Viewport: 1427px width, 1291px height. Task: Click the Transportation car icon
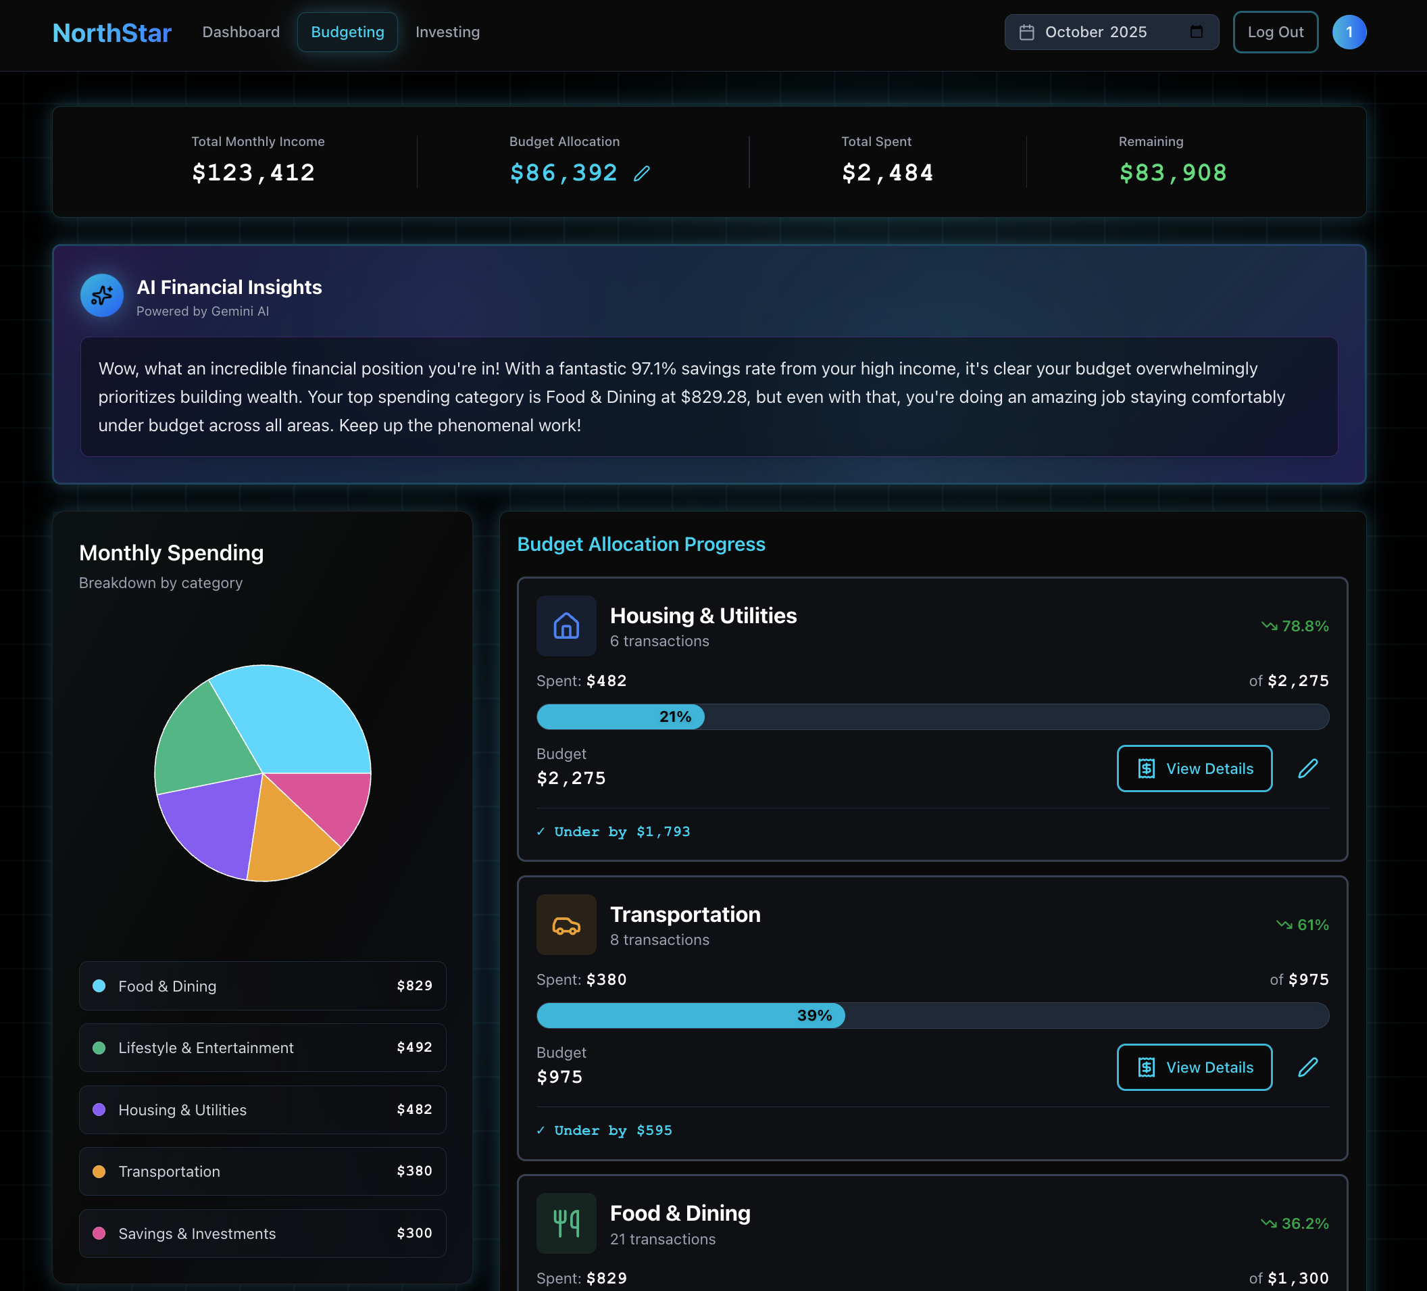click(566, 925)
